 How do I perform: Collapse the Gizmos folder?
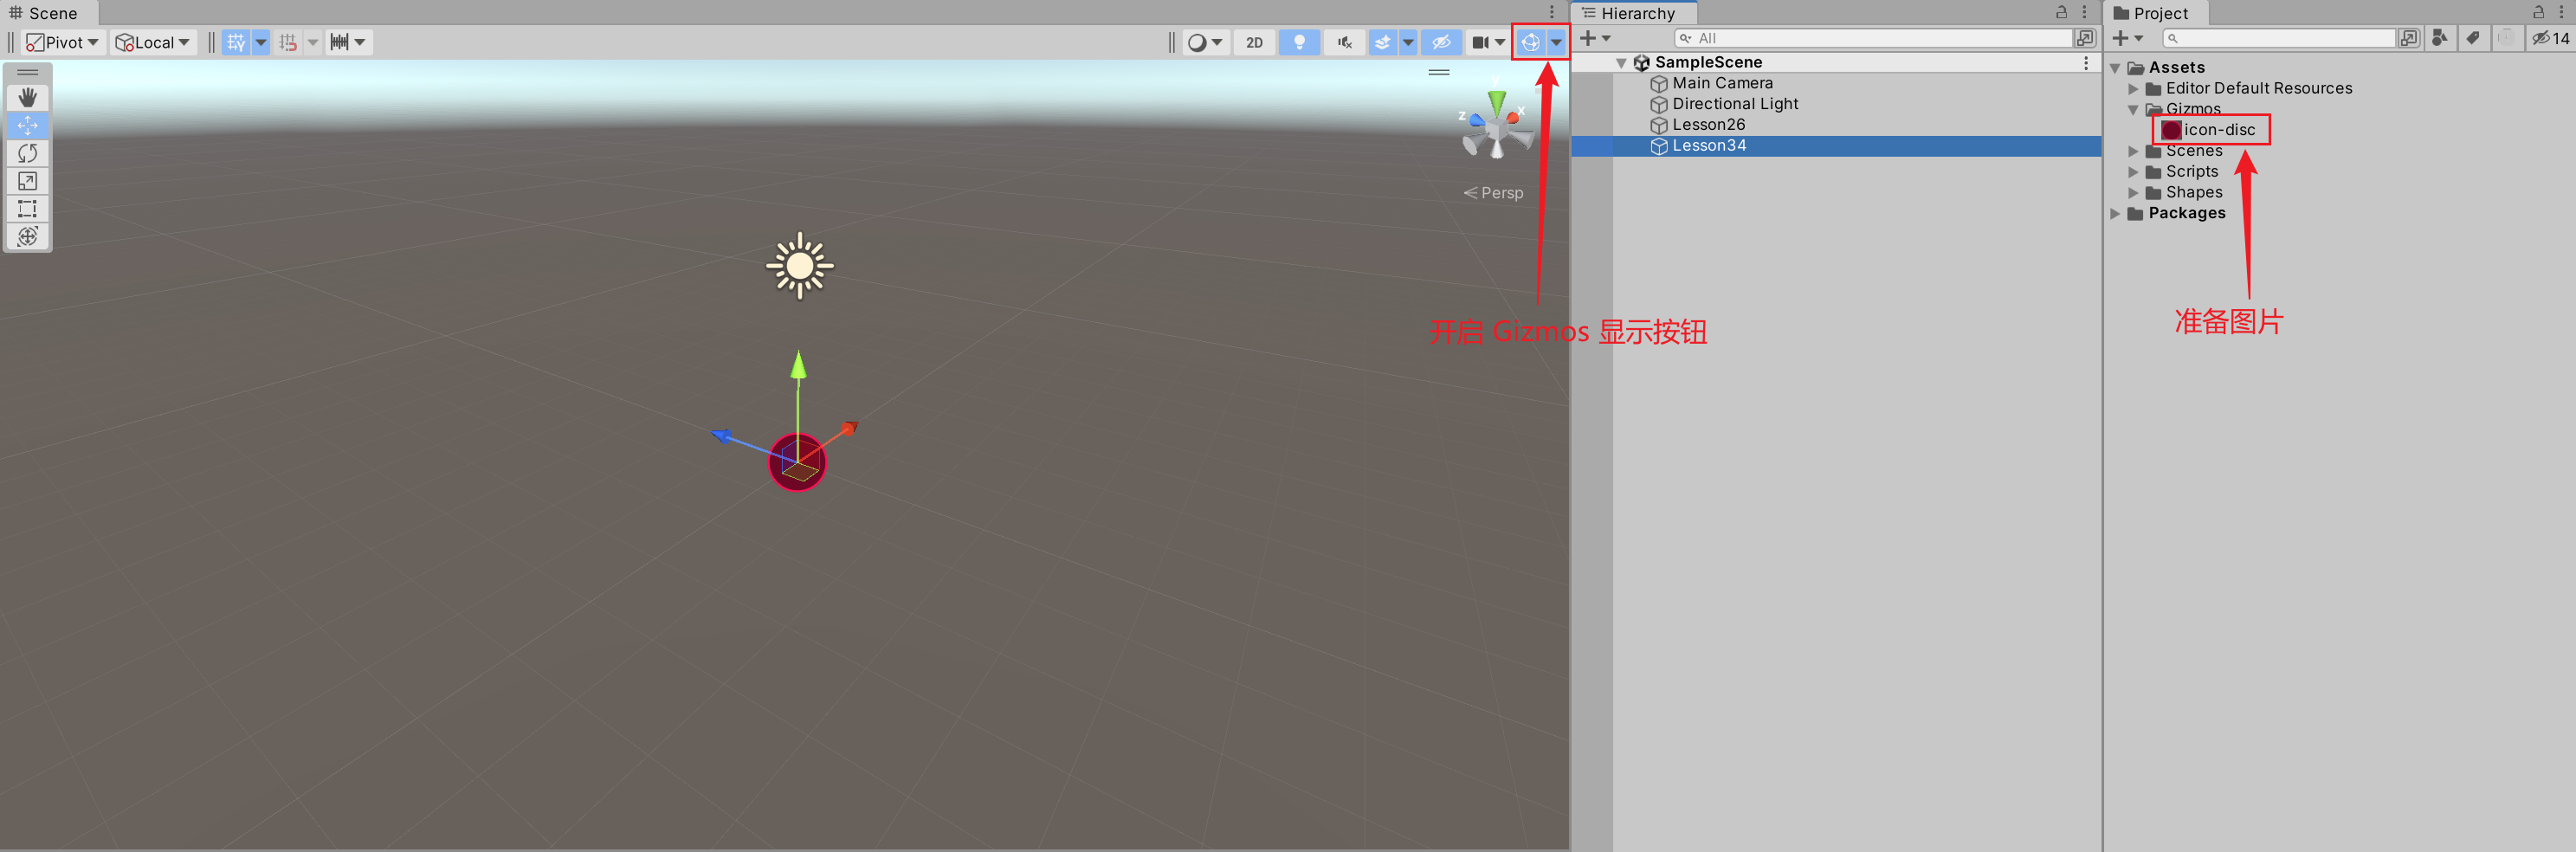click(x=2133, y=110)
